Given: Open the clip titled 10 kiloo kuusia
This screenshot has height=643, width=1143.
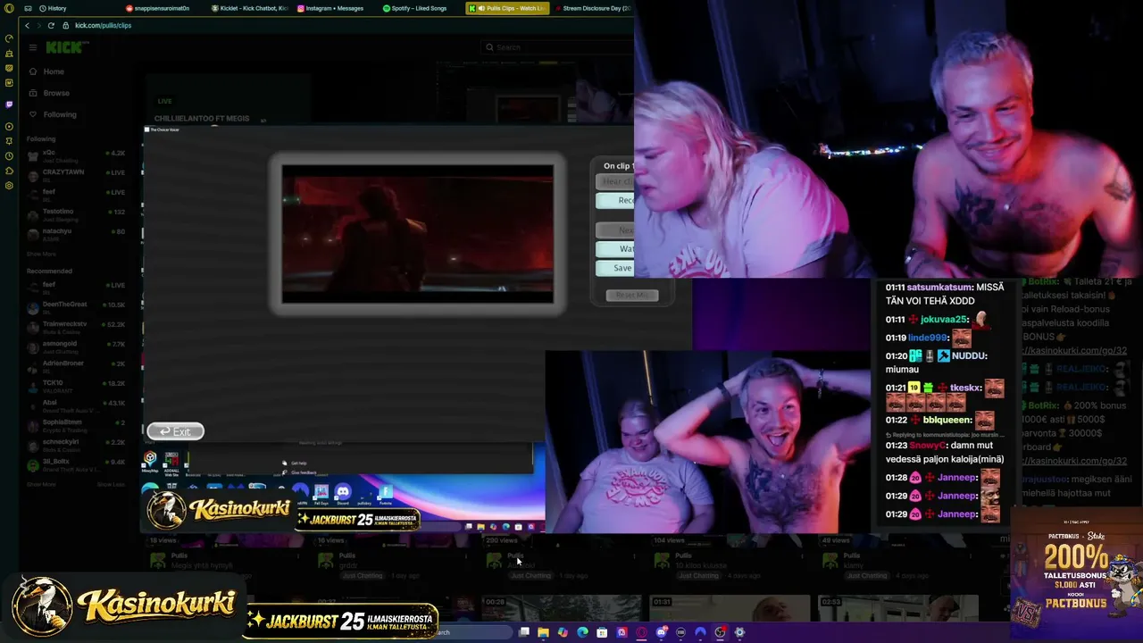Looking at the screenshot, I should point(700,565).
